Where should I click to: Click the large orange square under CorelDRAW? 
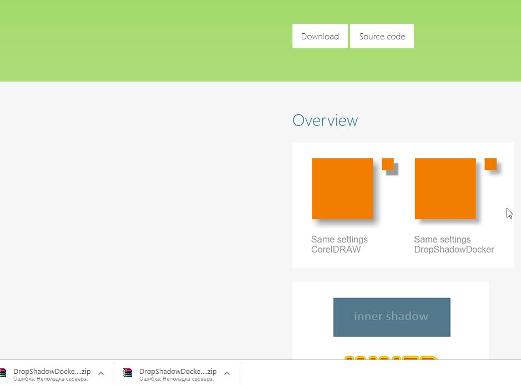pos(342,189)
